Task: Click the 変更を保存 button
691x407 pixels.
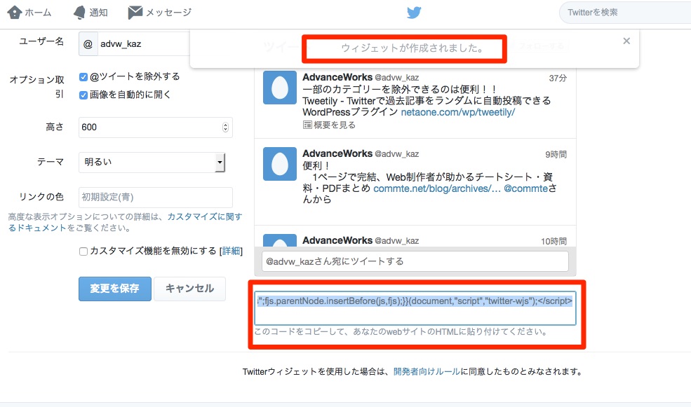Action: [x=115, y=289]
